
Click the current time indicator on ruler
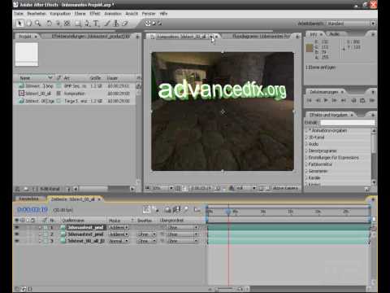(228, 211)
